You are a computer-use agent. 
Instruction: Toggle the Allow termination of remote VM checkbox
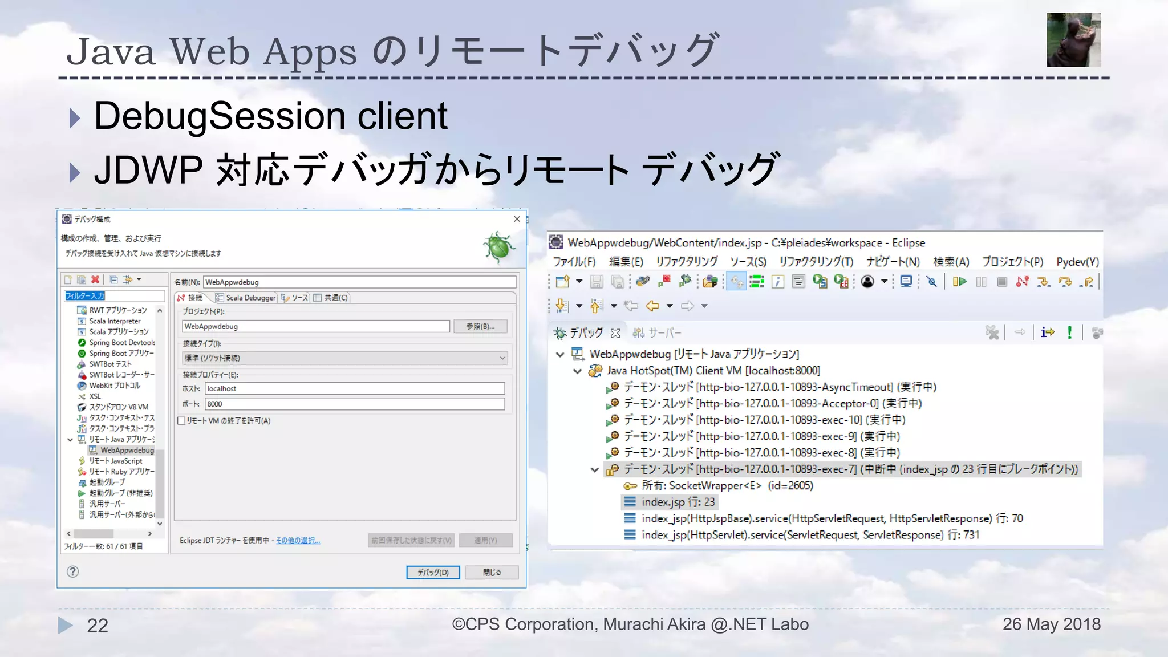tap(181, 421)
